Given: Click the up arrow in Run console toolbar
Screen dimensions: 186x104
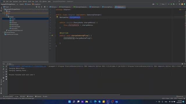Looking at the screenshot, I should (6, 66).
